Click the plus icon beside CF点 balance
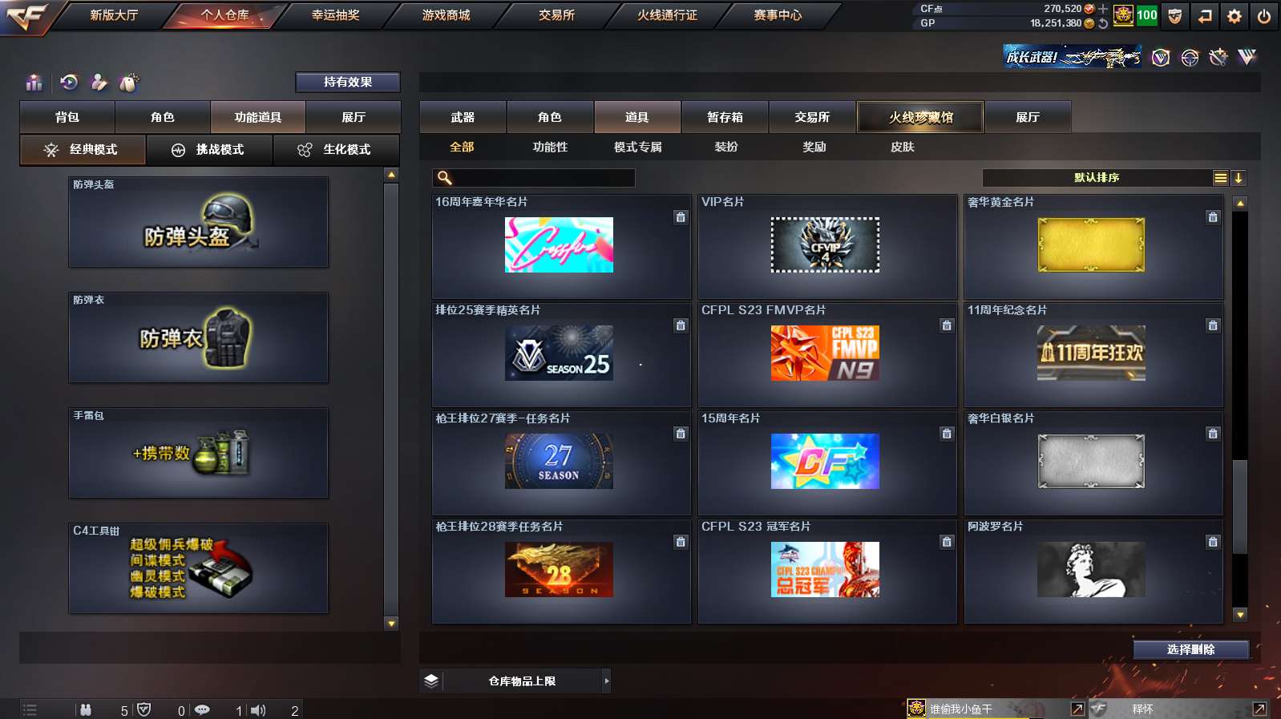 (x=1103, y=9)
